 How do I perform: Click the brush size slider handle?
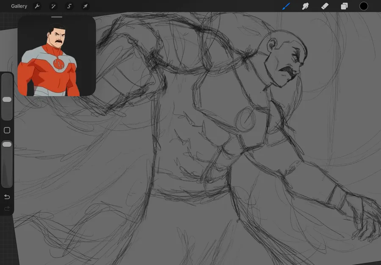click(7, 100)
